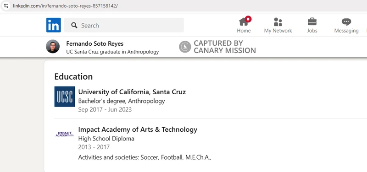This screenshot has width=367, height=172.
Task: Click the red Home notification badge
Action: click(x=248, y=19)
